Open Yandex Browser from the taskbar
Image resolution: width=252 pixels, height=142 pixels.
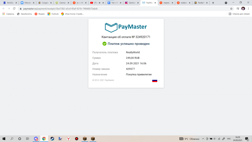(x=69, y=139)
